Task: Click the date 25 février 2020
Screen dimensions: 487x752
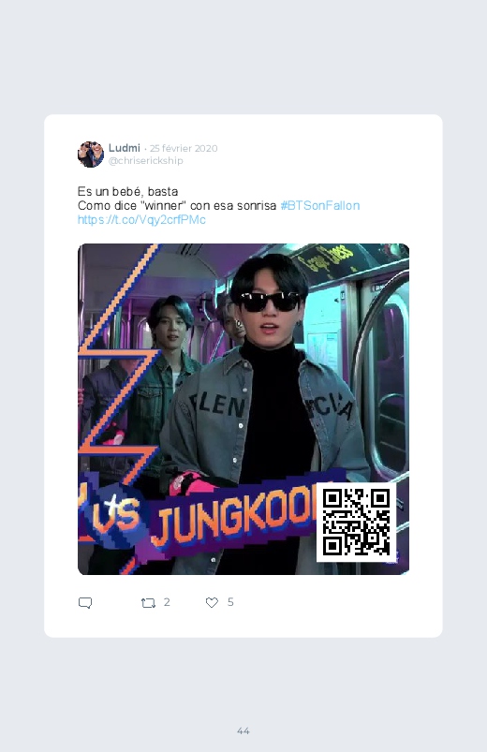Action: coord(184,148)
